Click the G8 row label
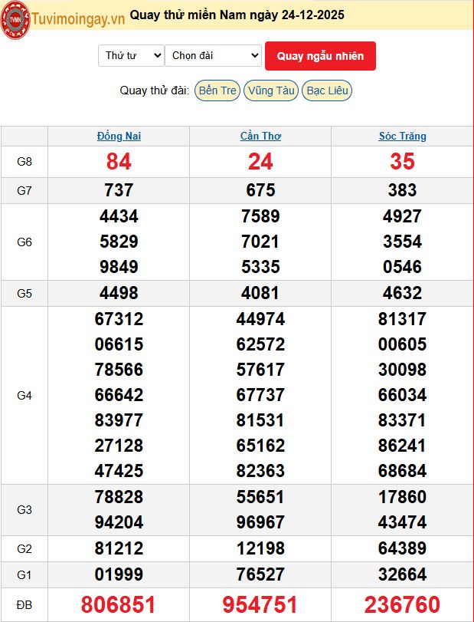This screenshot has width=474, height=622. [25, 162]
